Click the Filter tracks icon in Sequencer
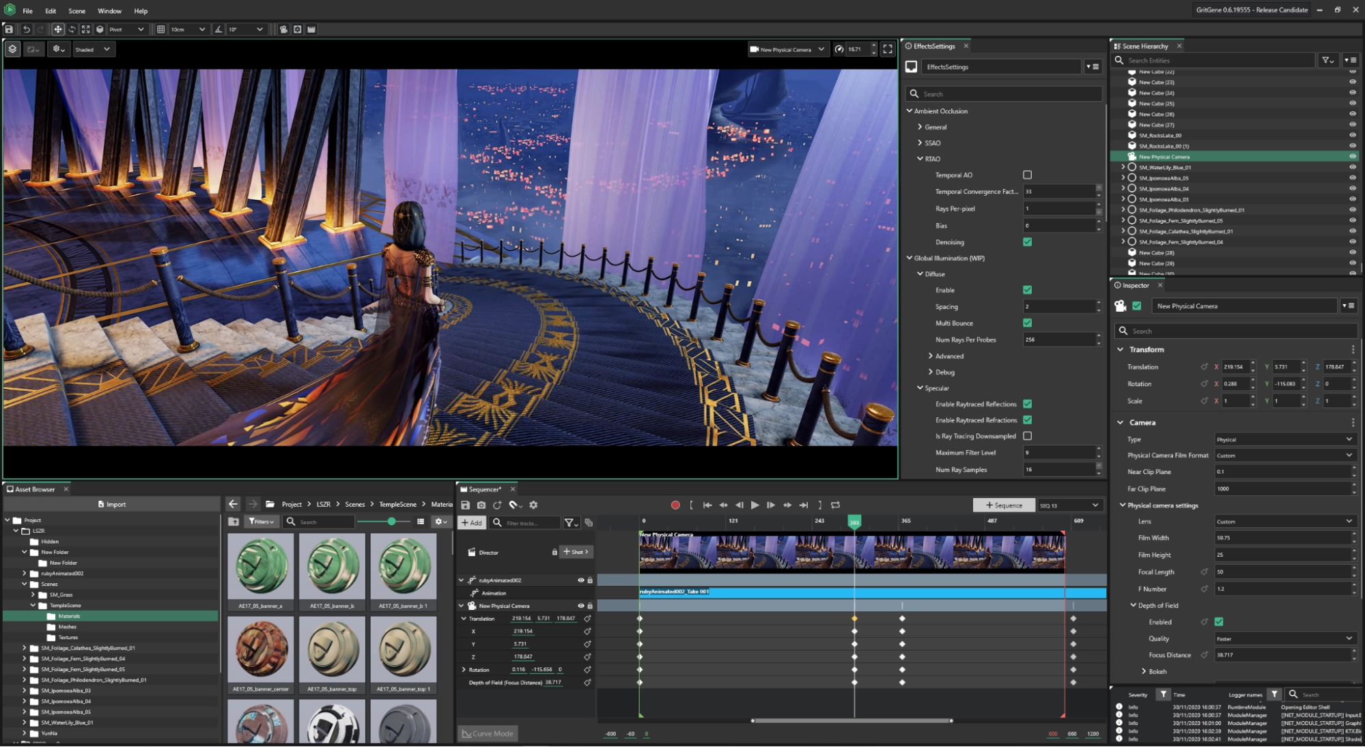The width and height of the screenshot is (1365, 747). tap(569, 522)
